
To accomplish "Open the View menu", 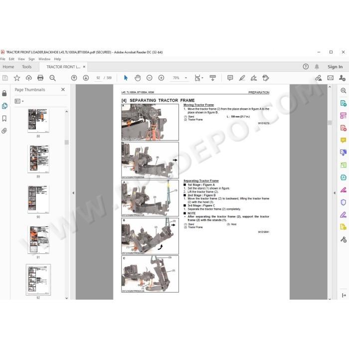I will (x=21, y=59).
